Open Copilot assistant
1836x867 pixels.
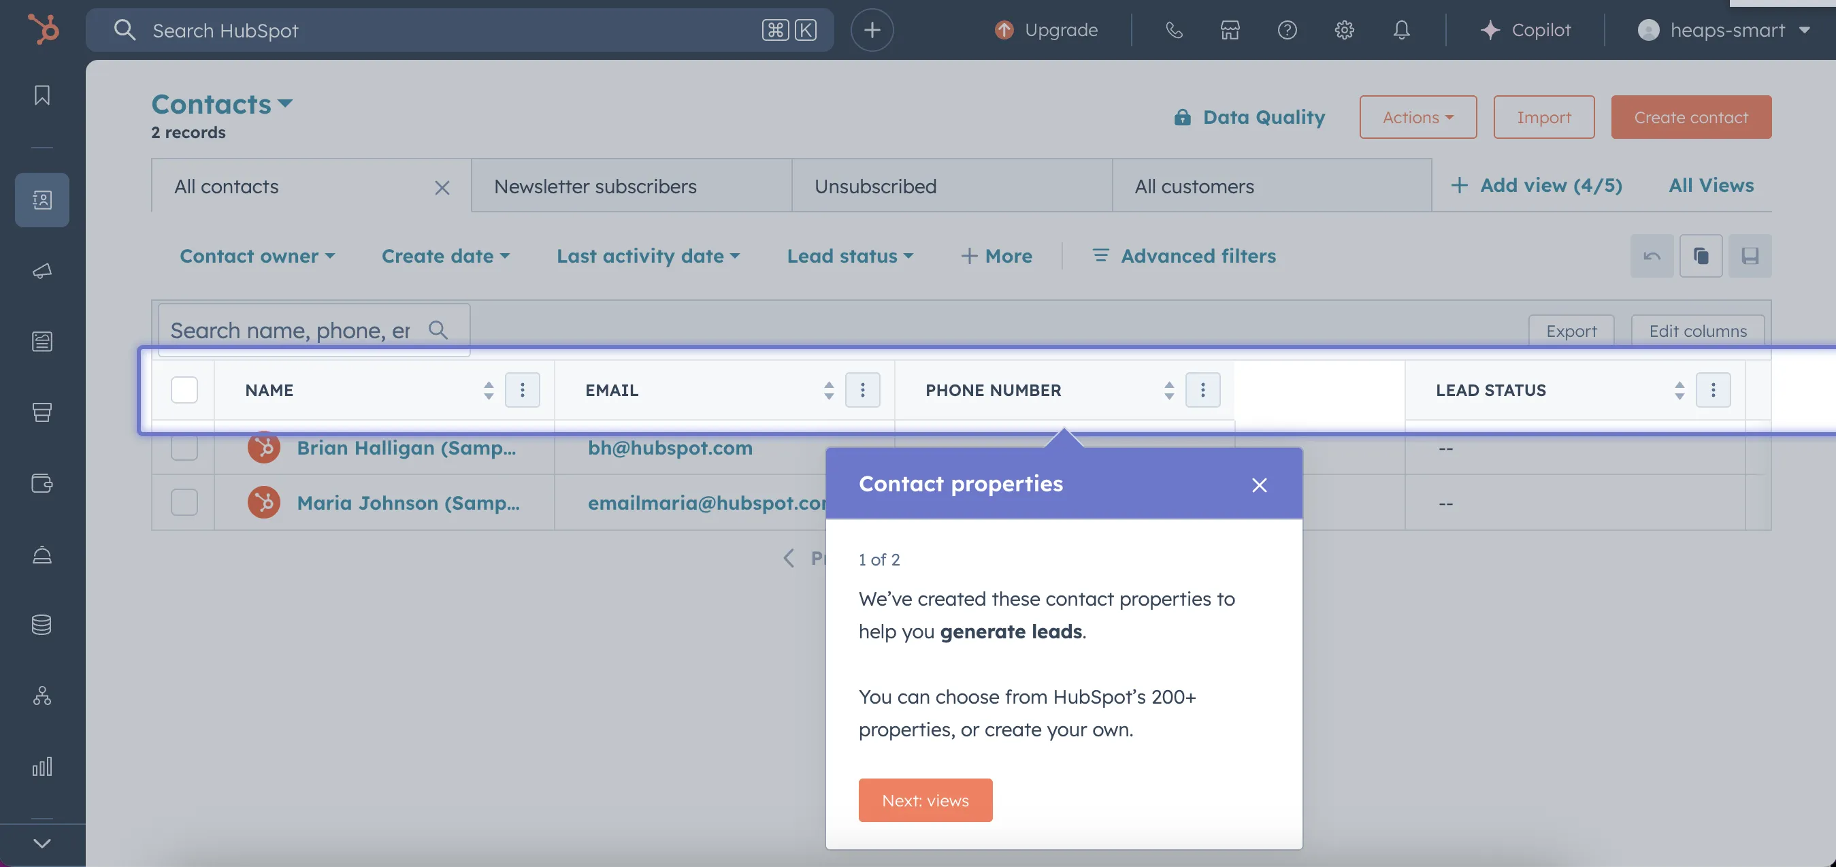click(1525, 30)
